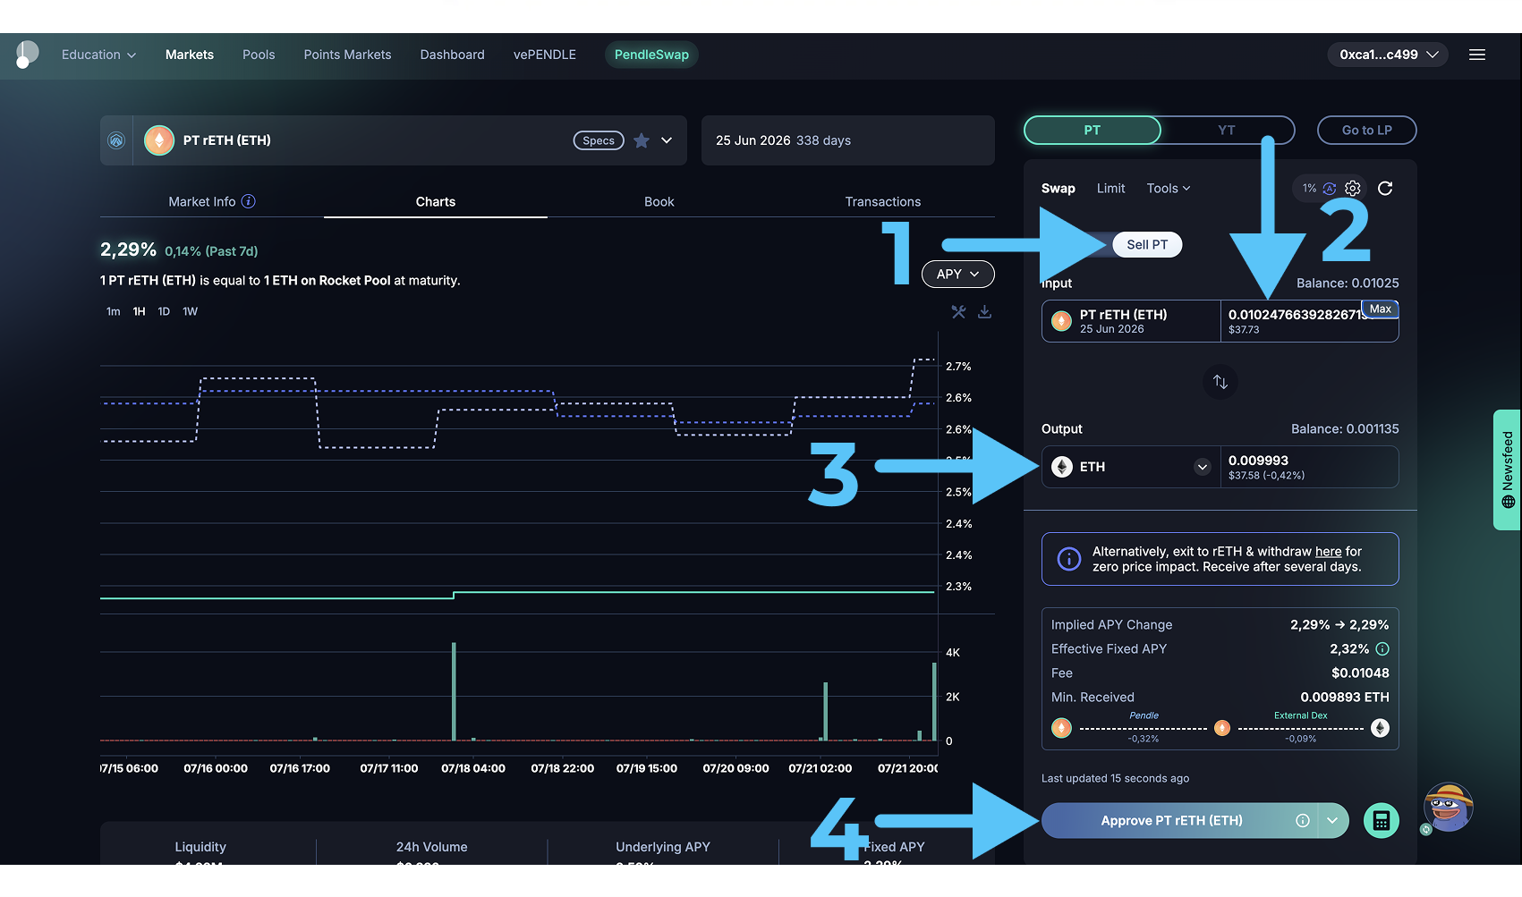1522x897 pixels.
Task: Click the calculator icon button
Action: (x=1381, y=821)
